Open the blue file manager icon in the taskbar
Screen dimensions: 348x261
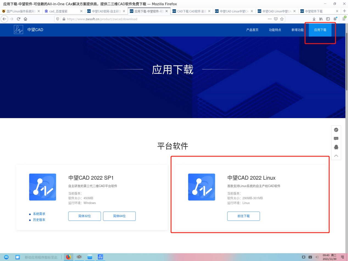[90, 257]
